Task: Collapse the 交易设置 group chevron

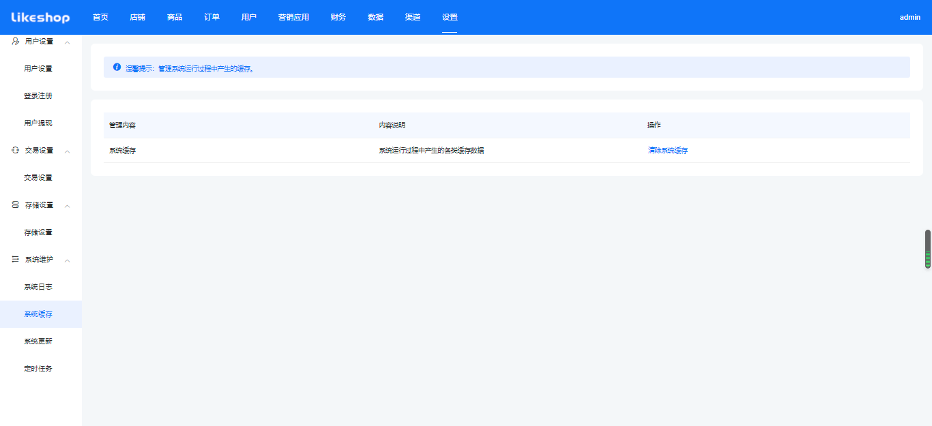Action: (x=67, y=151)
